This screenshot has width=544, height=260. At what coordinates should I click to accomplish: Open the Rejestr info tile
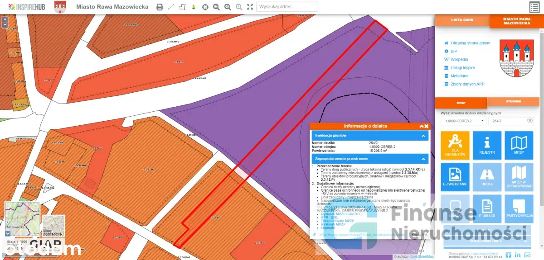click(x=487, y=146)
